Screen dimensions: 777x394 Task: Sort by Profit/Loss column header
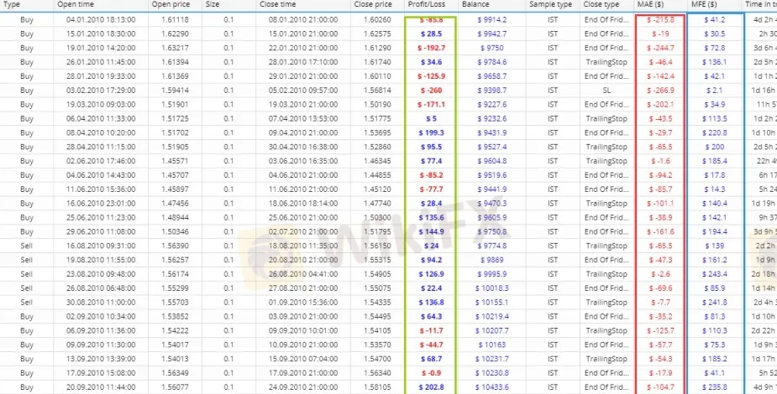click(427, 4)
